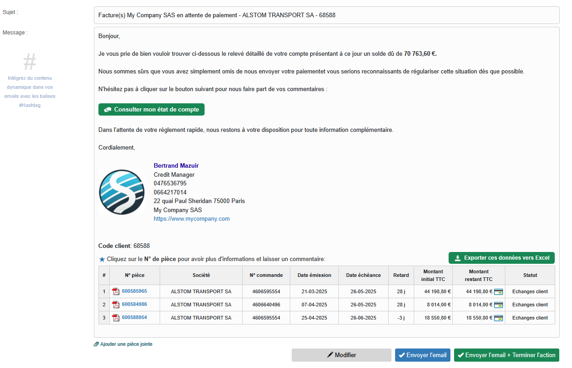Open https://www.mycompany.com link
The width and height of the screenshot is (572, 368).
coord(191,218)
